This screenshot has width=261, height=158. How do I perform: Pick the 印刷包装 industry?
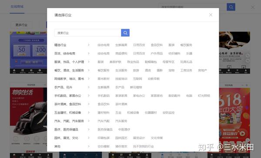(x=104, y=138)
